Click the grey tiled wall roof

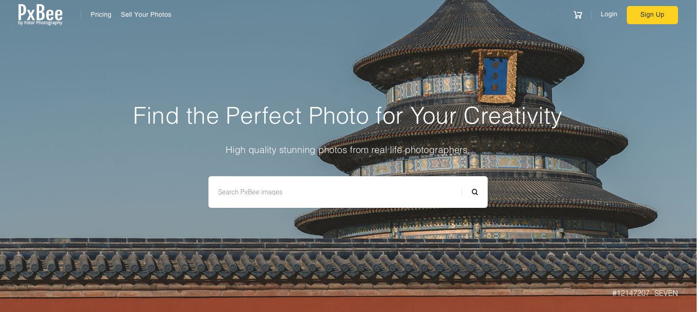[349, 263]
